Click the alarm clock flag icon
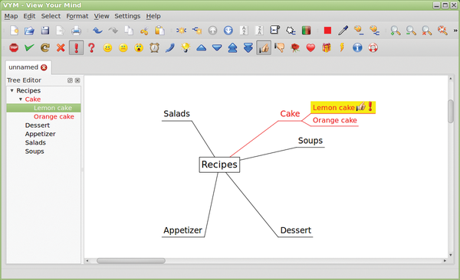This screenshot has height=280, width=460. pos(154,47)
